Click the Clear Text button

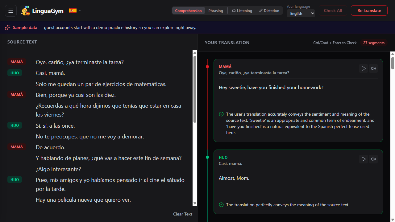coord(183,214)
